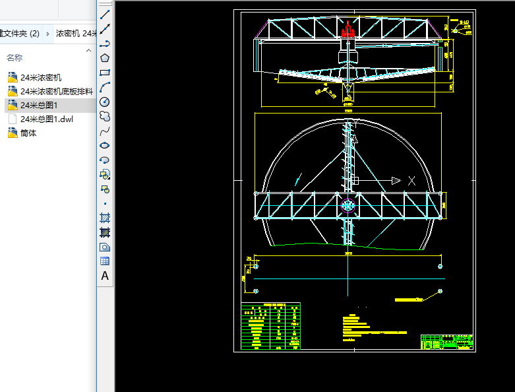Click the Draw toolbar grip handle
Viewport: 515px width, 392px height.
105,3
